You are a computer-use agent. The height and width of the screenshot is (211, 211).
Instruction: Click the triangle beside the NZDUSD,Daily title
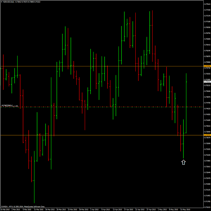2,2
